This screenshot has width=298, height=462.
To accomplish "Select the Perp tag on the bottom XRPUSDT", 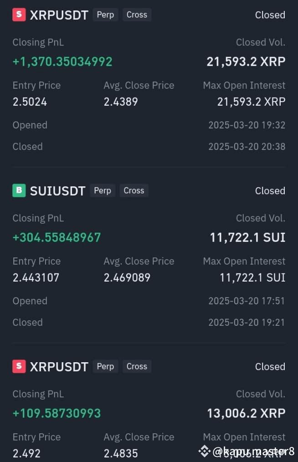I will pyautogui.click(x=105, y=366).
